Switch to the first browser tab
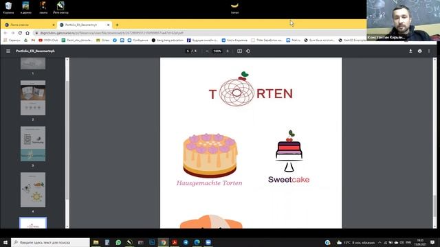Screen dimensions: 440x247 click(28, 25)
